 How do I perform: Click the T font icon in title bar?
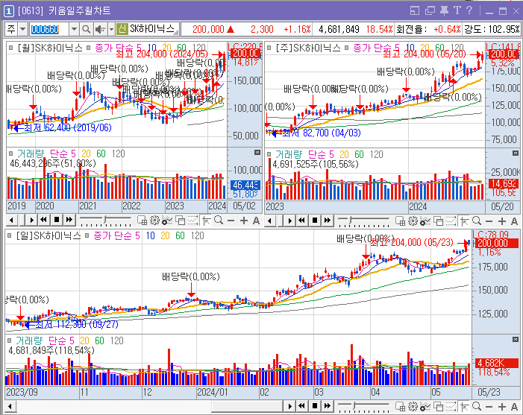457,10
